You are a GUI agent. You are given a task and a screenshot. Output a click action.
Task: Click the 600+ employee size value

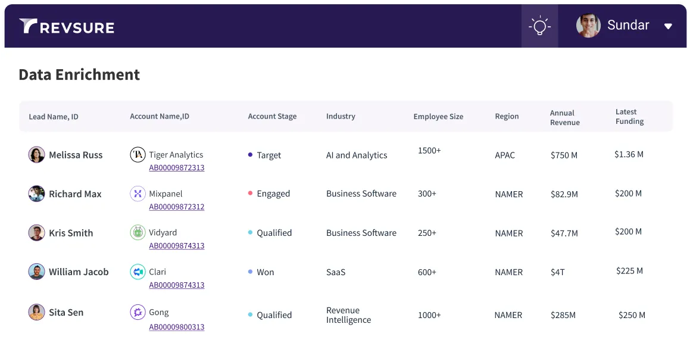tap(427, 272)
